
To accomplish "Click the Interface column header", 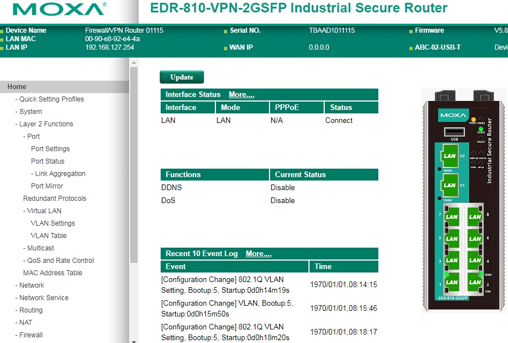I will coord(188,107).
